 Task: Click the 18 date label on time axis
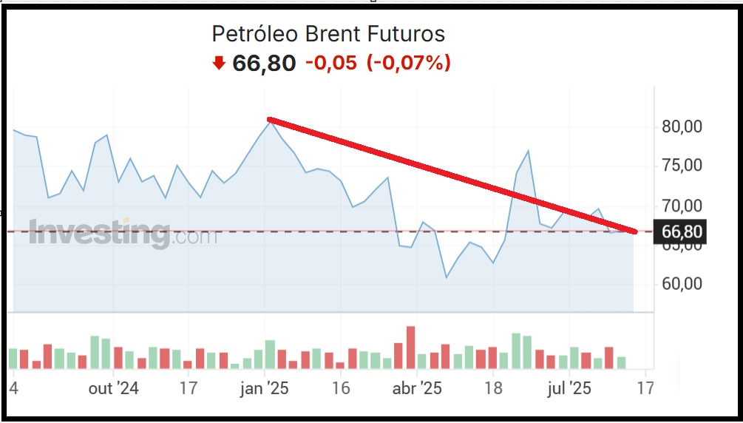[x=493, y=388]
